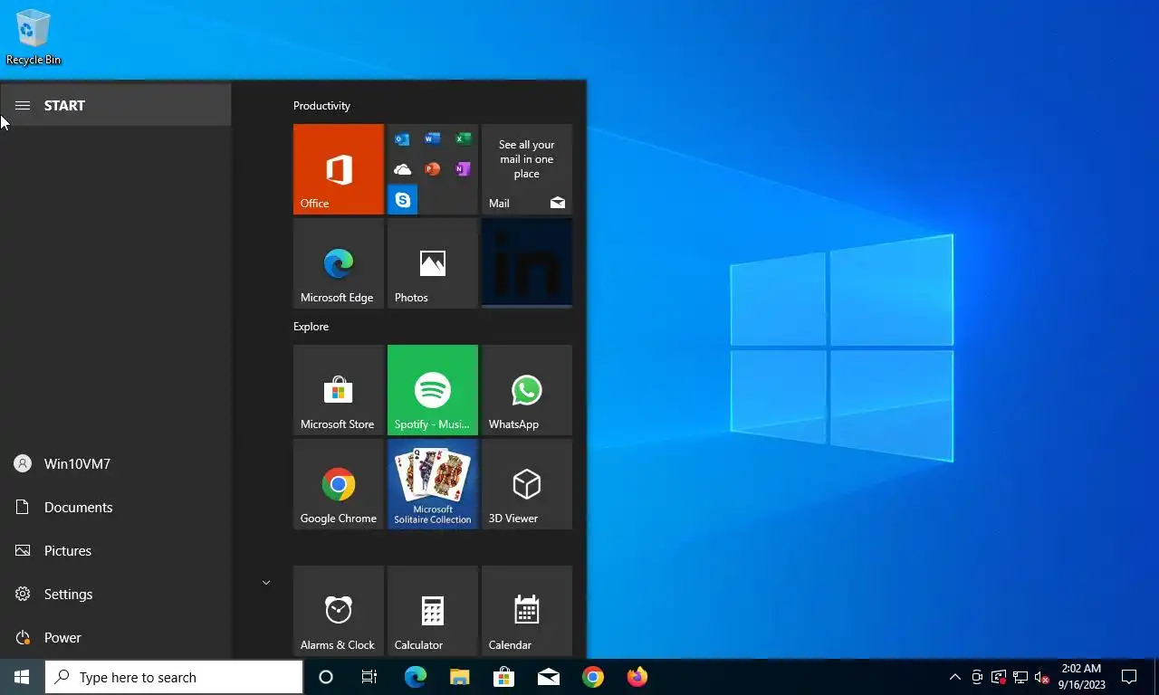The width and height of the screenshot is (1159, 695).
Task: Open the Action Center notifications
Action: click(1129, 677)
